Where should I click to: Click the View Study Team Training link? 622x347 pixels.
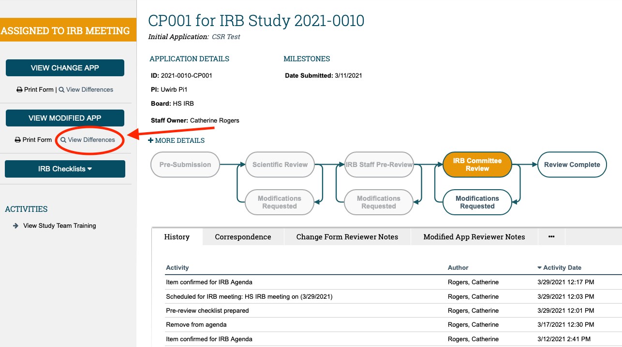point(59,225)
